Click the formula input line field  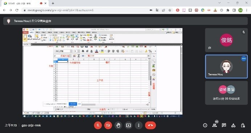(x=117, y=56)
